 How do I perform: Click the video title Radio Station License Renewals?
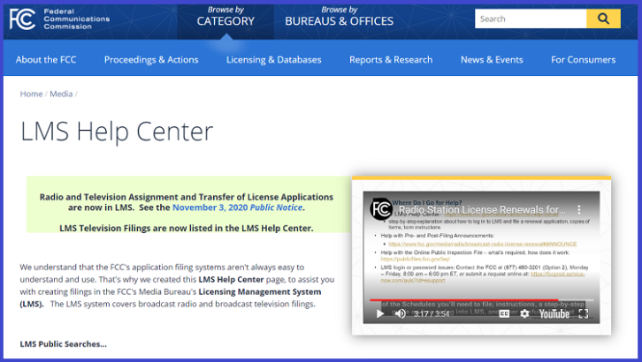coord(482,209)
